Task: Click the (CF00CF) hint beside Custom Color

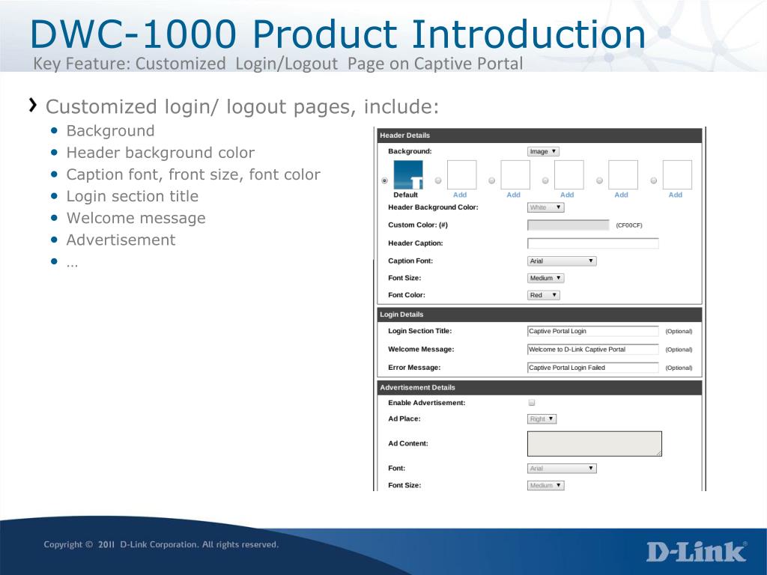Action: (x=629, y=225)
